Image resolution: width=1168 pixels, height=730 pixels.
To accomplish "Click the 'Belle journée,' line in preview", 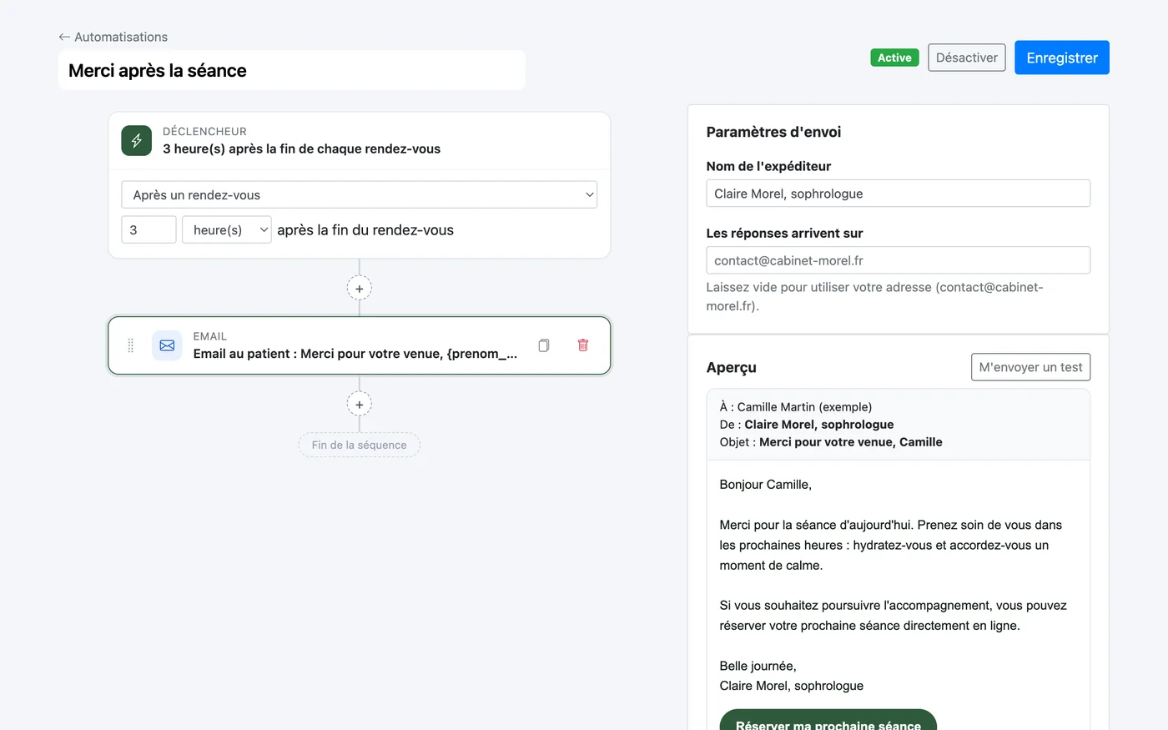I will click(758, 666).
